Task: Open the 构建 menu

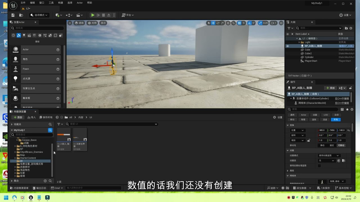Action: pos(60,3)
